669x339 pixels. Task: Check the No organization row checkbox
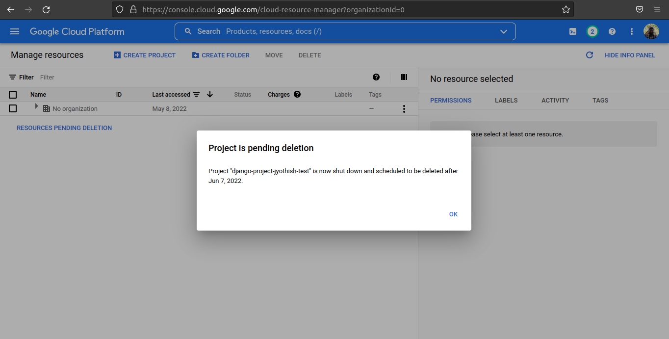[13, 108]
